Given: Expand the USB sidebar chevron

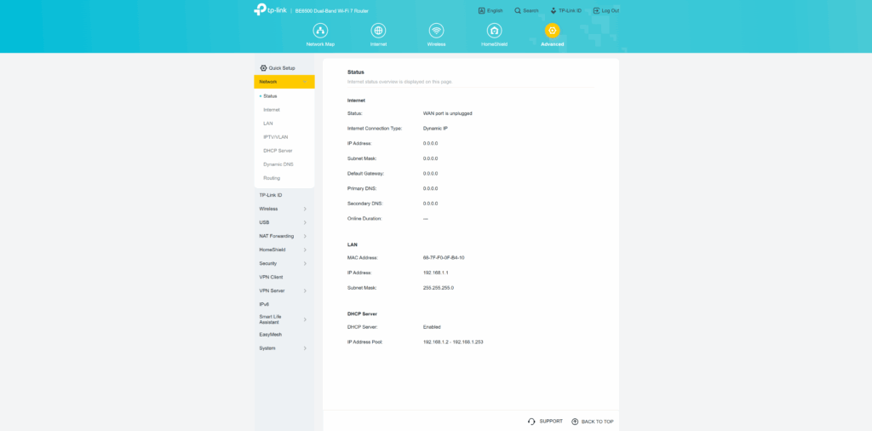Looking at the screenshot, I should (305, 222).
